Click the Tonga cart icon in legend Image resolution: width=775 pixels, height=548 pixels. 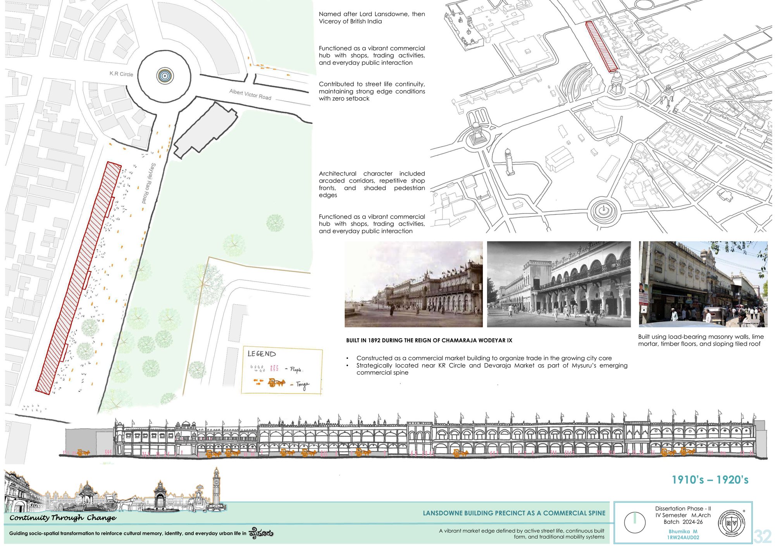(276, 383)
